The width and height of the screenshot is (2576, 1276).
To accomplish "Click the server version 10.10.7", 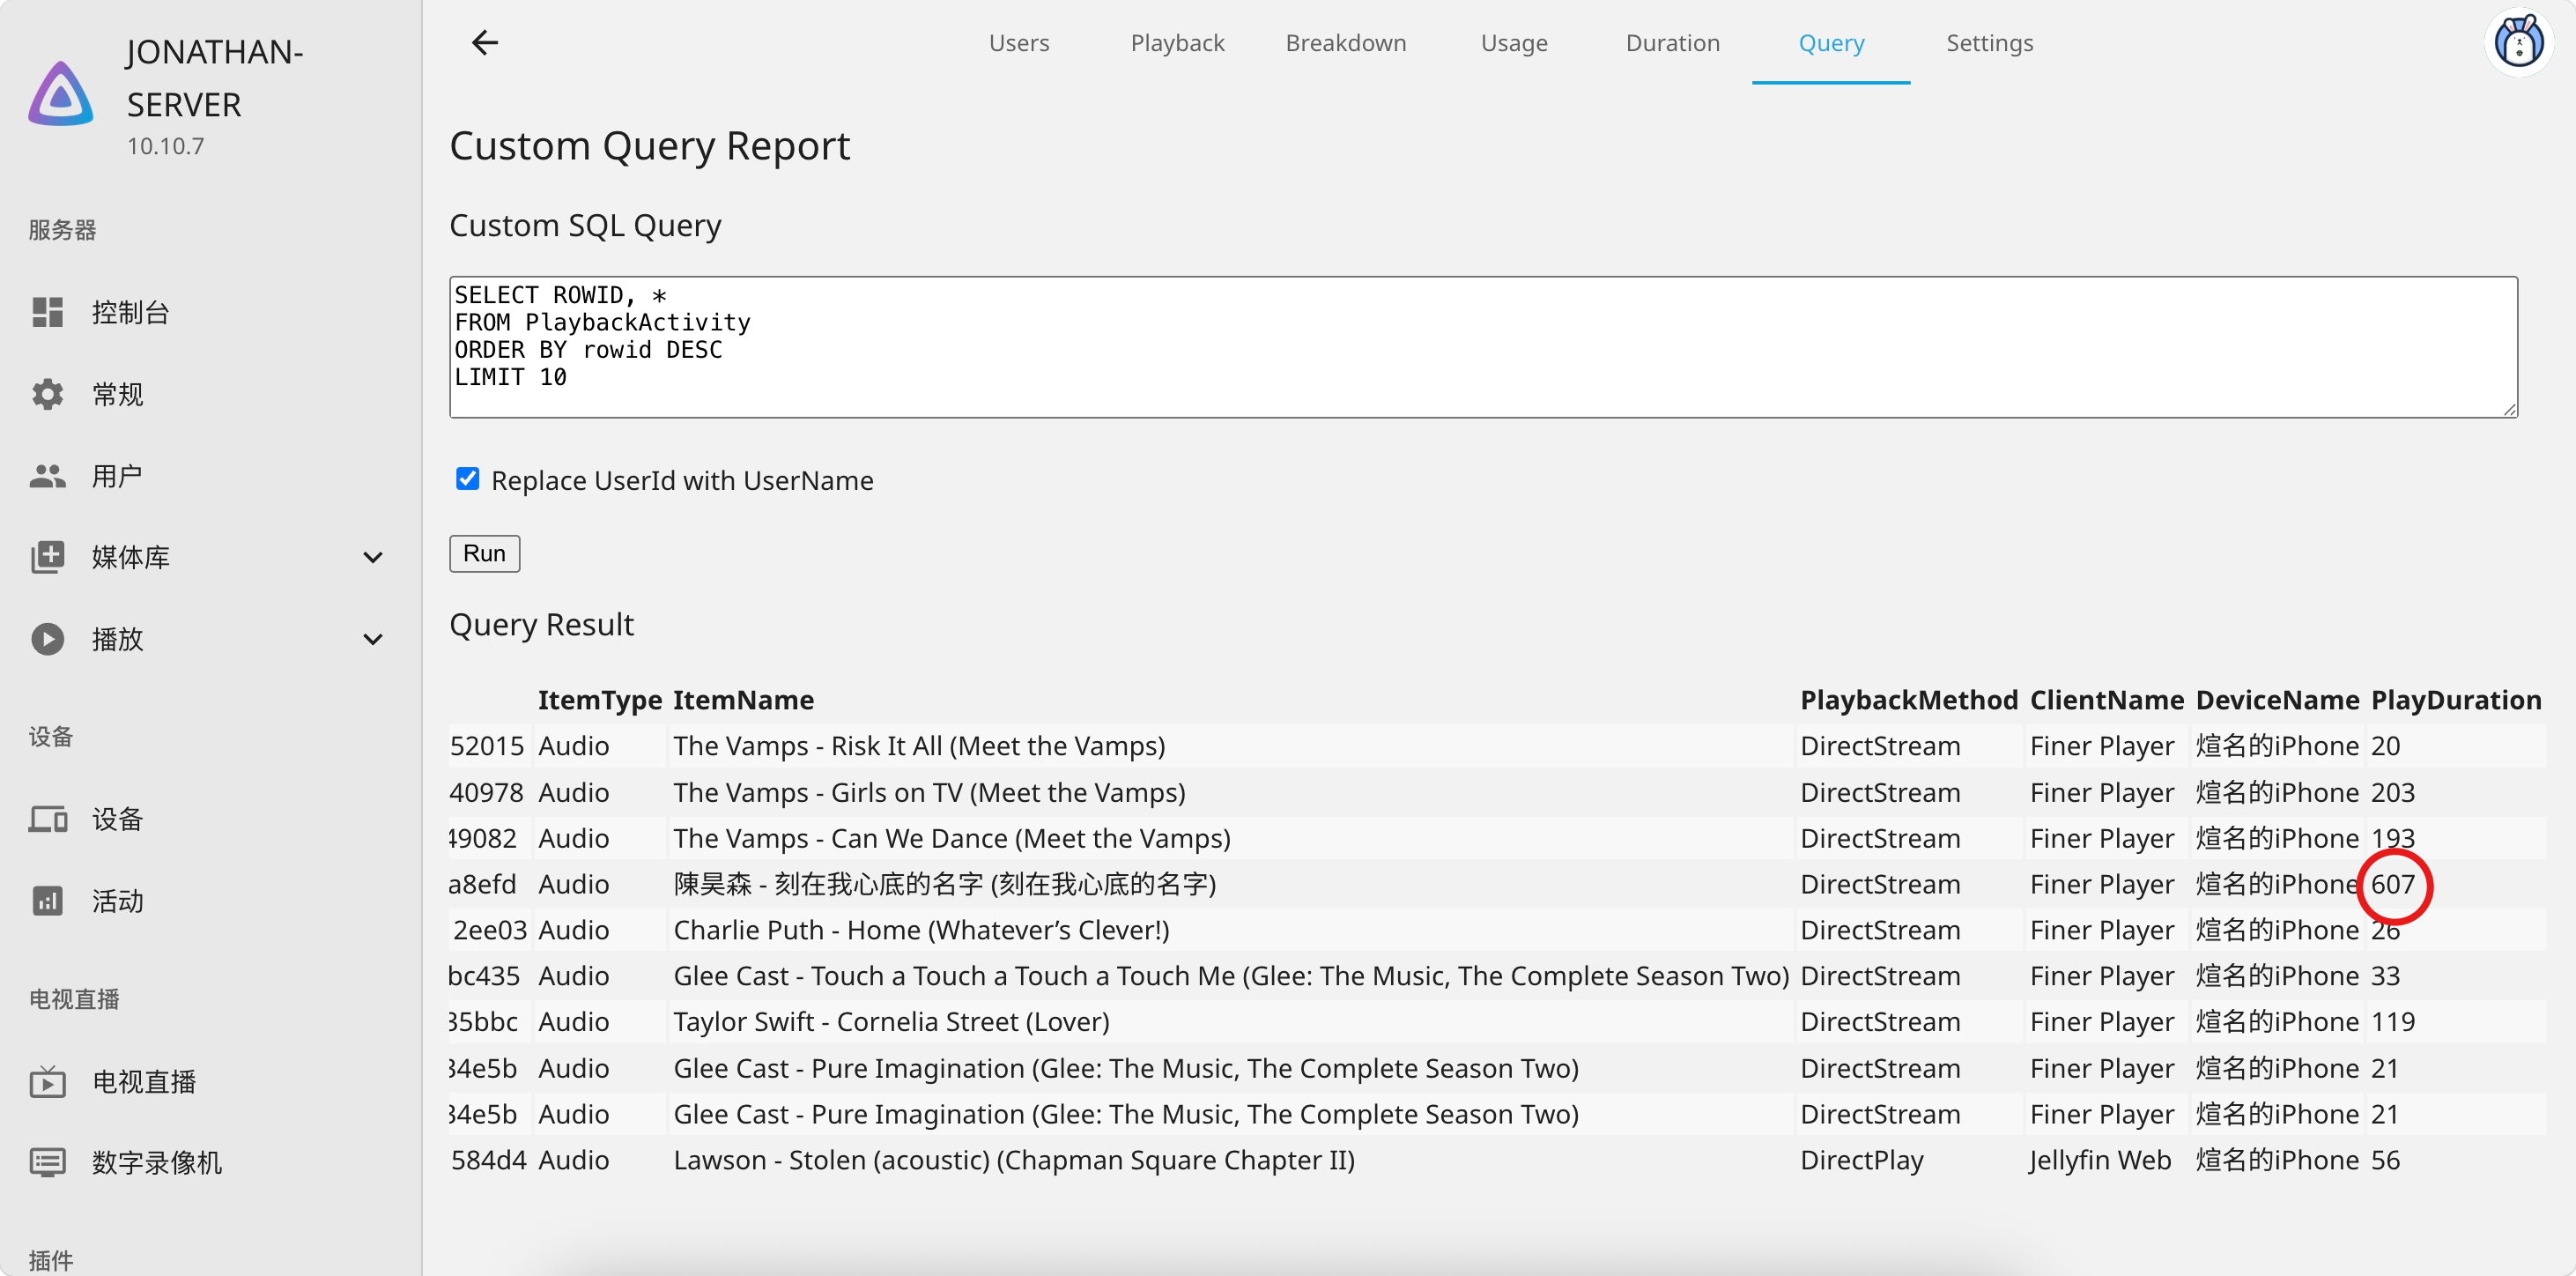I will 165,146.
